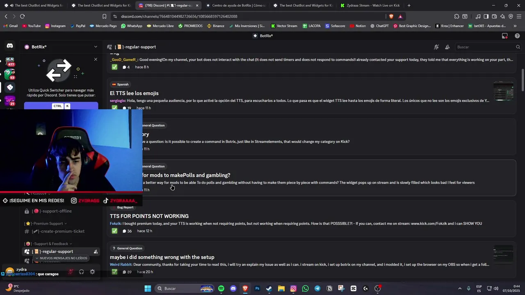525x295 pixels.
Task: Open Notion from the taskbar
Action: 329,288
